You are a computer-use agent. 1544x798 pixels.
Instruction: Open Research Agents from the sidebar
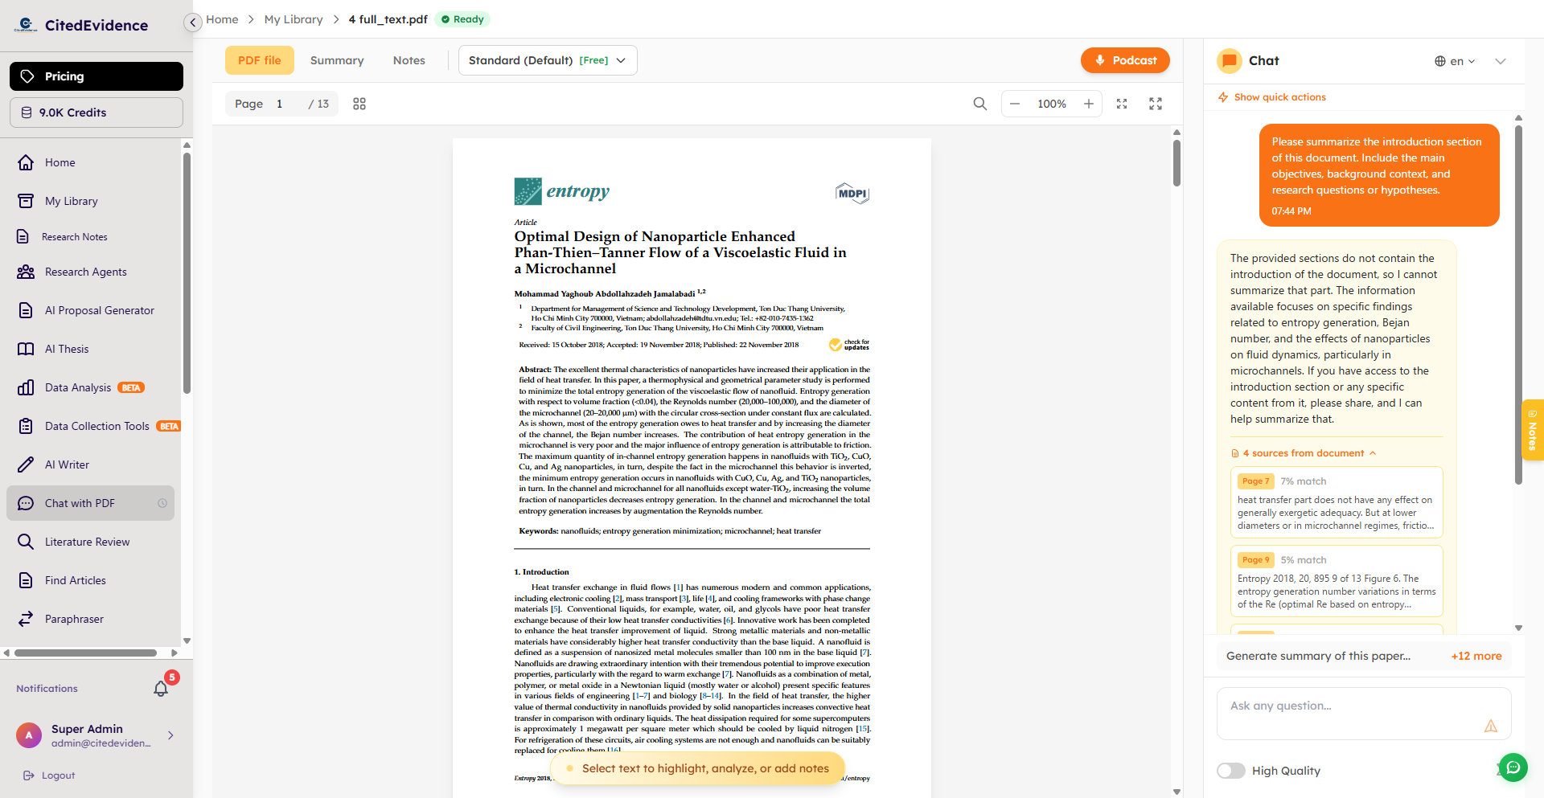click(84, 272)
